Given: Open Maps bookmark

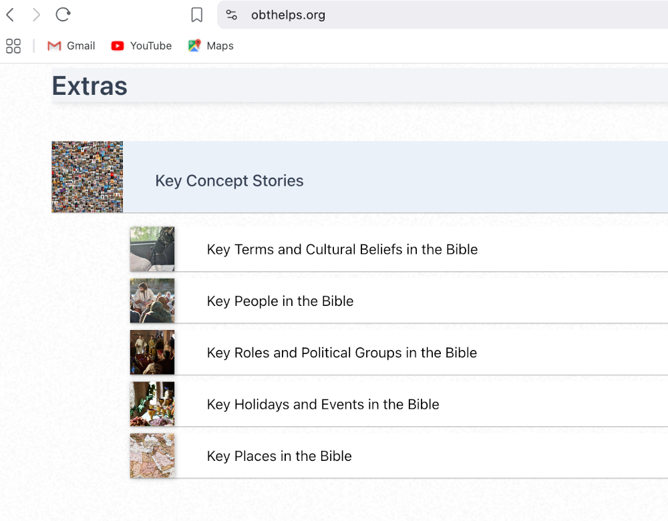Looking at the screenshot, I should [211, 46].
